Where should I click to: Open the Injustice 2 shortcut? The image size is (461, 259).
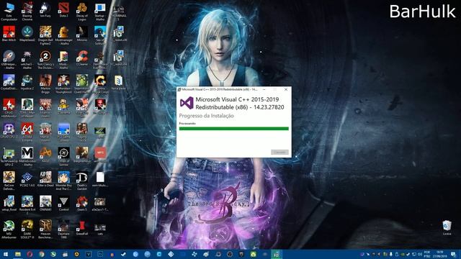point(27,82)
